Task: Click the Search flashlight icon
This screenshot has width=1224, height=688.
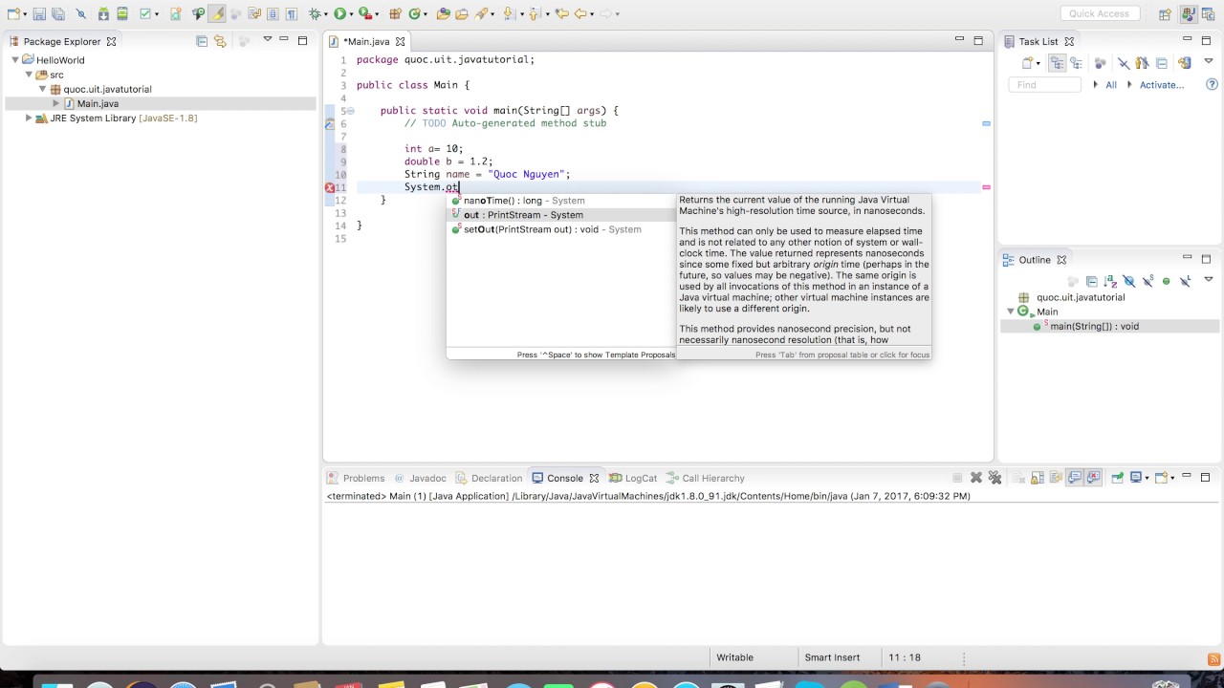Action: point(481,13)
